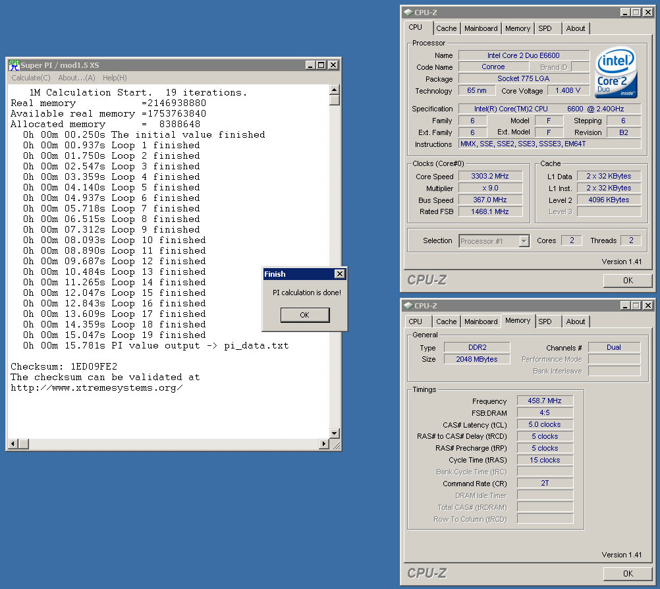
Task: Open the About...(A) menu in Super PI
Action: click(76, 78)
